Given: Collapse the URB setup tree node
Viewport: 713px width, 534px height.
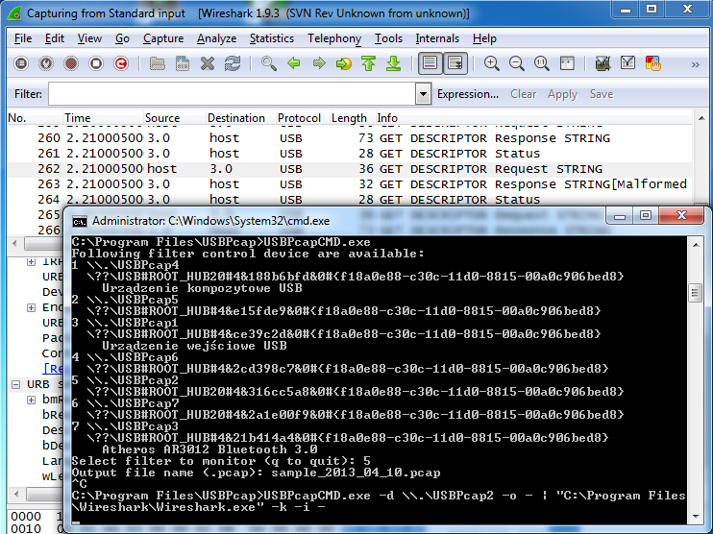Looking at the screenshot, I should click(17, 384).
